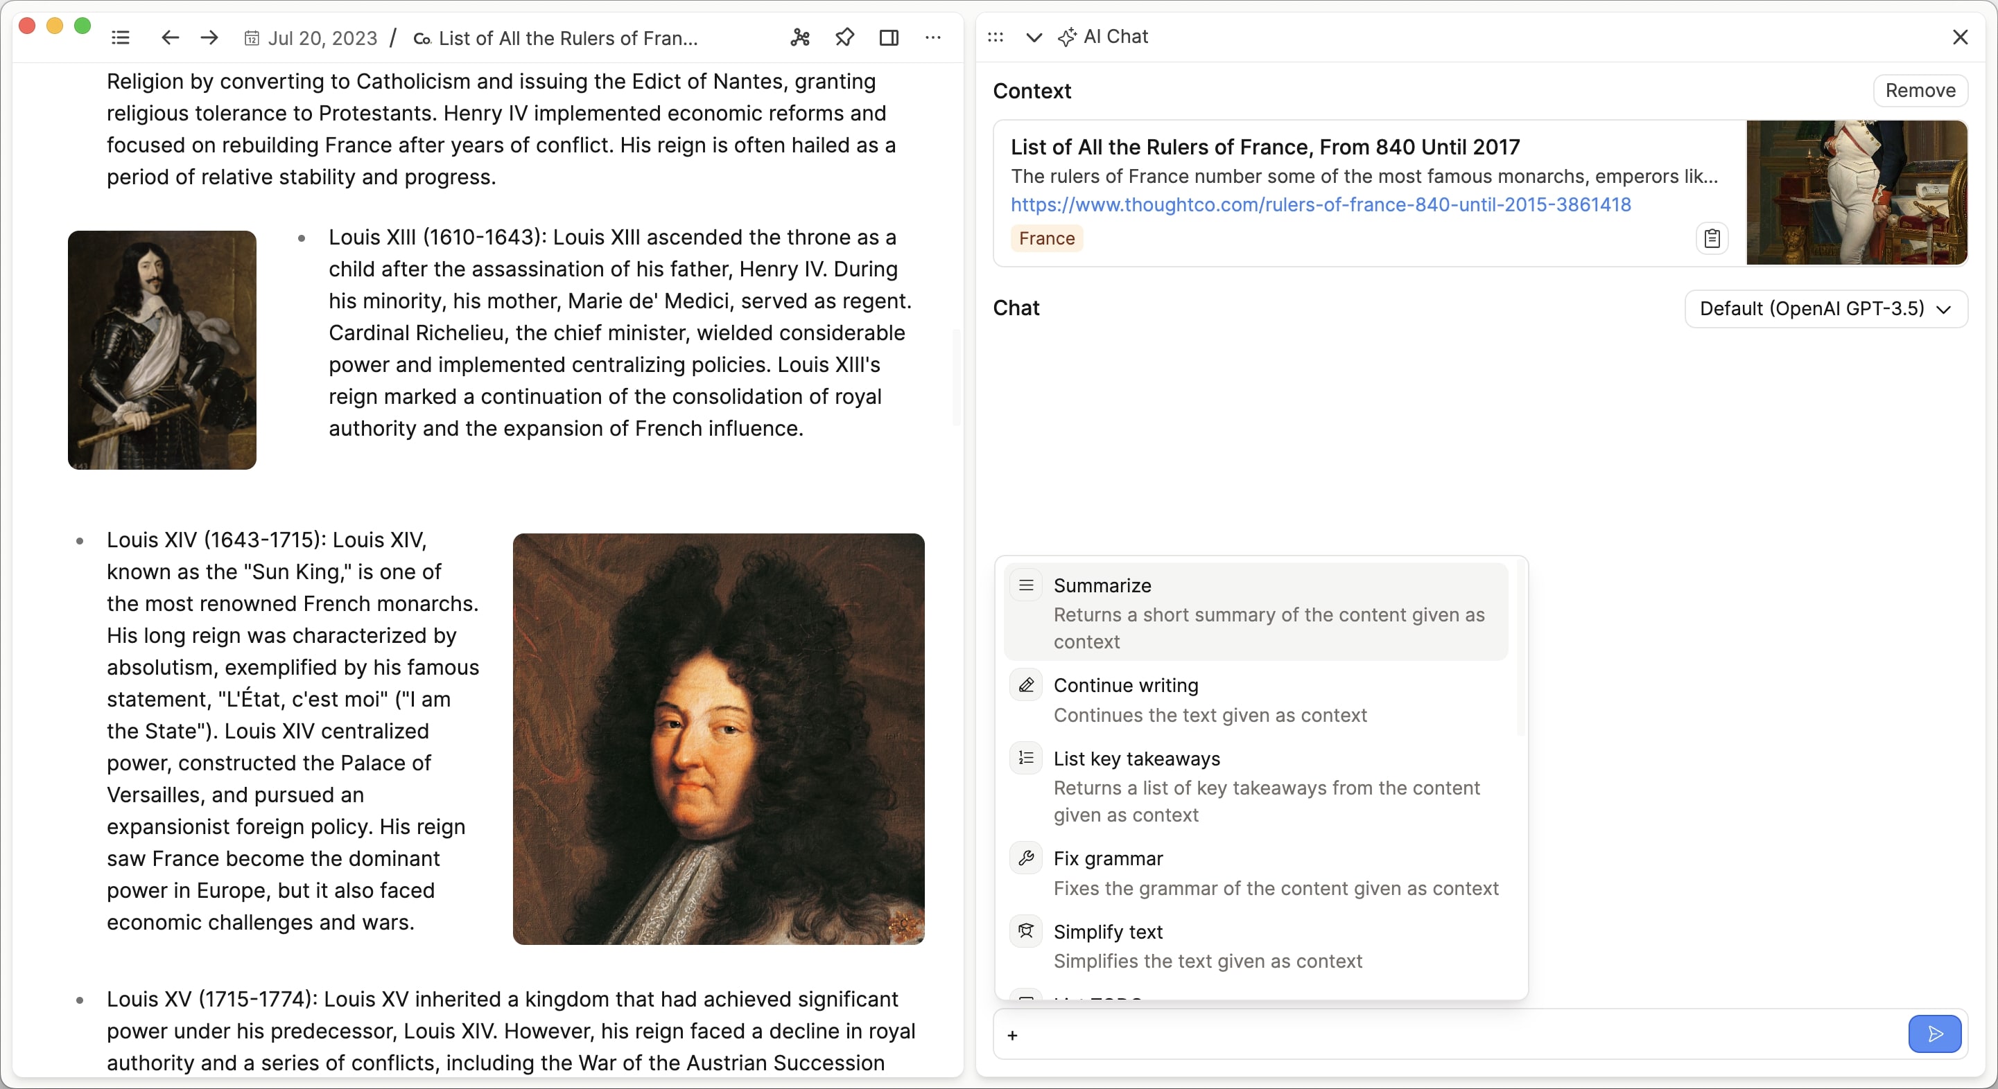The image size is (1998, 1089).
Task: Click the France tag toggle
Action: click(x=1045, y=239)
